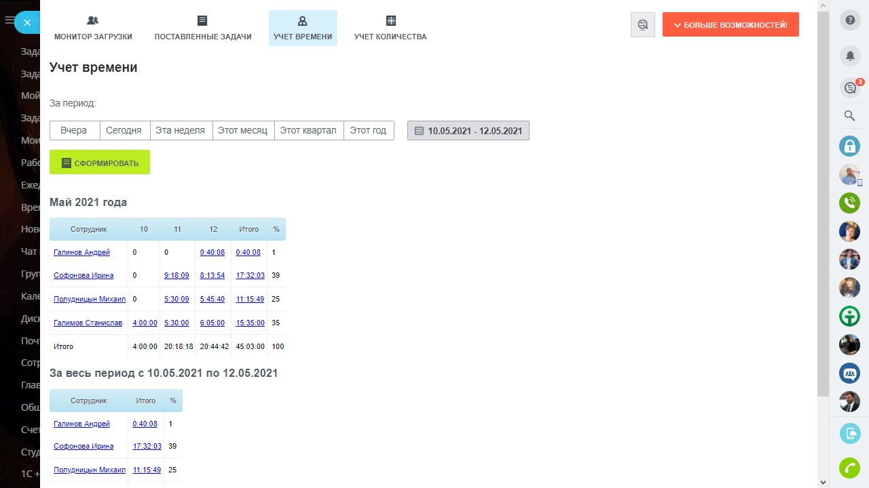
Task: Close the slider panel with X
Action: pyautogui.click(x=27, y=22)
